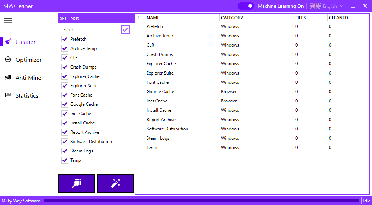Uncheck the Google Cache checkbox
Image resolution: width=372 pixels, height=205 pixels.
65,104
